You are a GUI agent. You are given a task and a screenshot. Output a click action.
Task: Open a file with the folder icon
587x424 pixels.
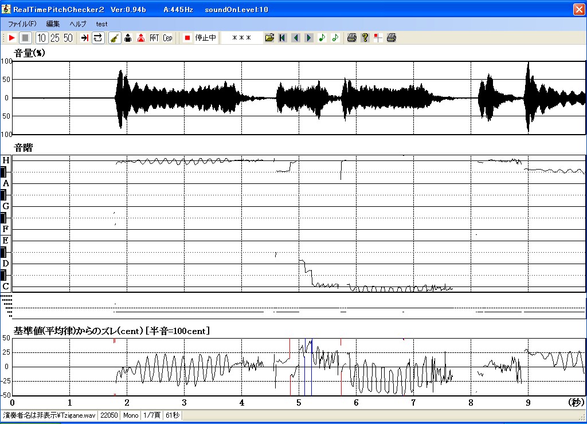(x=269, y=38)
